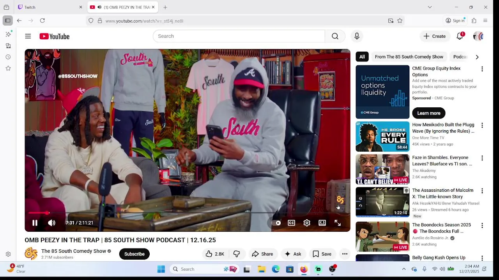The width and height of the screenshot is (499, 280).
Task: Like the video
Action: pyautogui.click(x=215, y=254)
